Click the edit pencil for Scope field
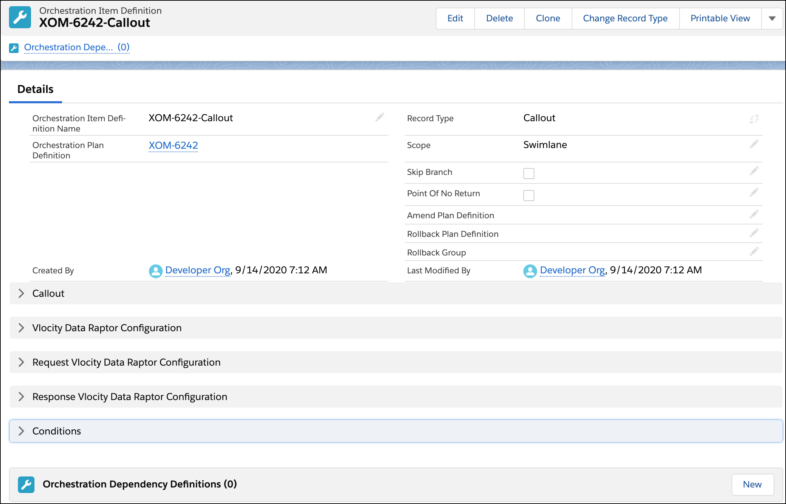This screenshot has width=786, height=504. coord(754,144)
